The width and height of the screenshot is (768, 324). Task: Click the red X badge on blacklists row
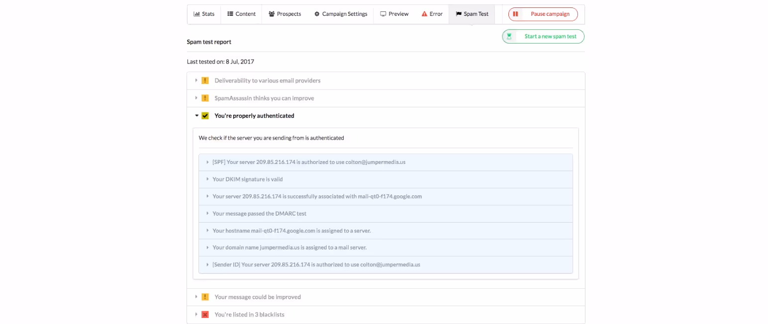[205, 314]
